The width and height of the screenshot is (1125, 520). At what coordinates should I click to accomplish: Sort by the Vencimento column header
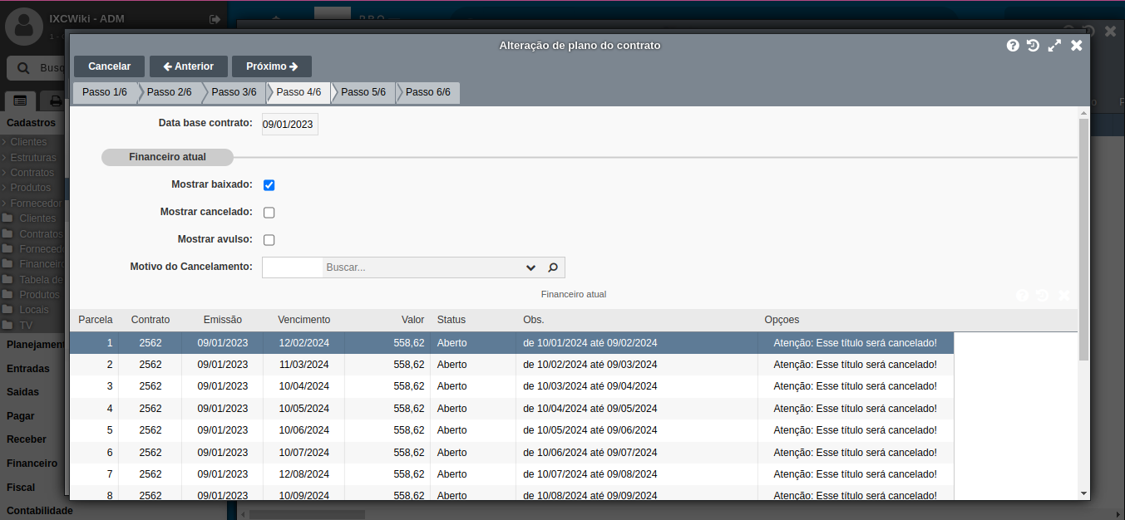tap(303, 320)
